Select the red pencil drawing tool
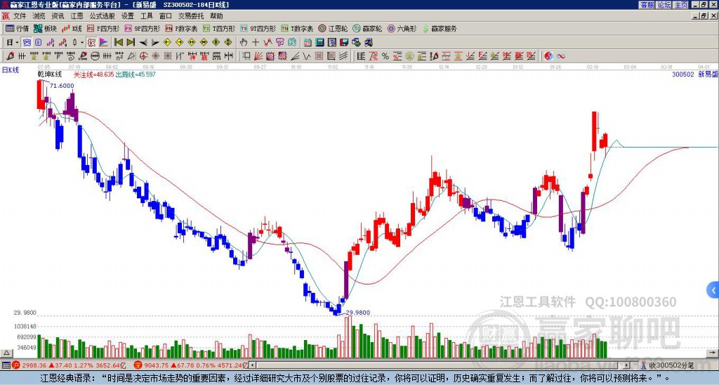The image size is (719, 385). (x=10, y=56)
